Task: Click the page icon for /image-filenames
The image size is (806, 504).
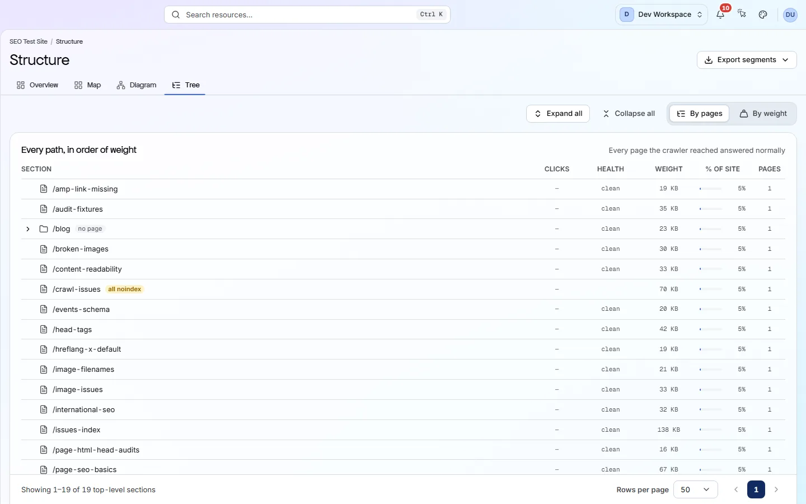Action: coord(44,370)
